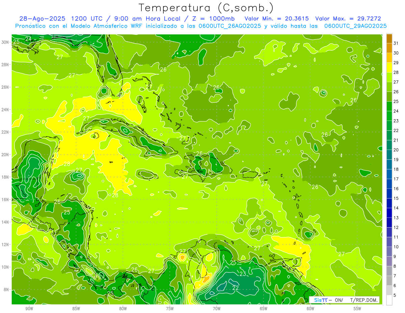405x313 pixels.
Task: Click the colorbar label "5"
Action: [395, 295]
